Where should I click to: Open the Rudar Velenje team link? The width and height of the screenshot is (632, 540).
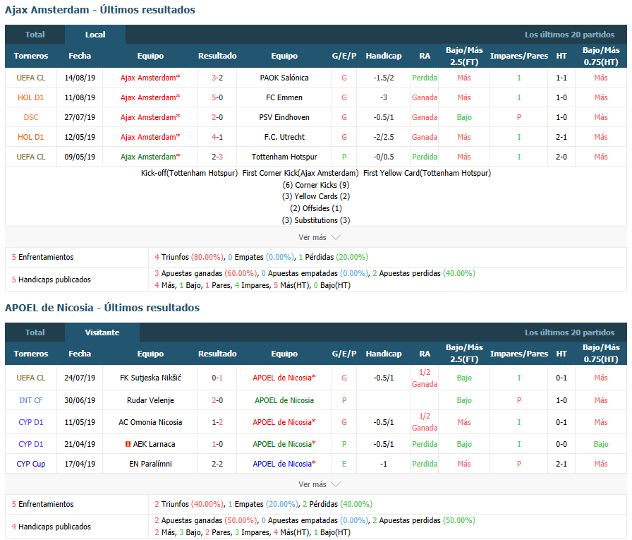point(150,400)
